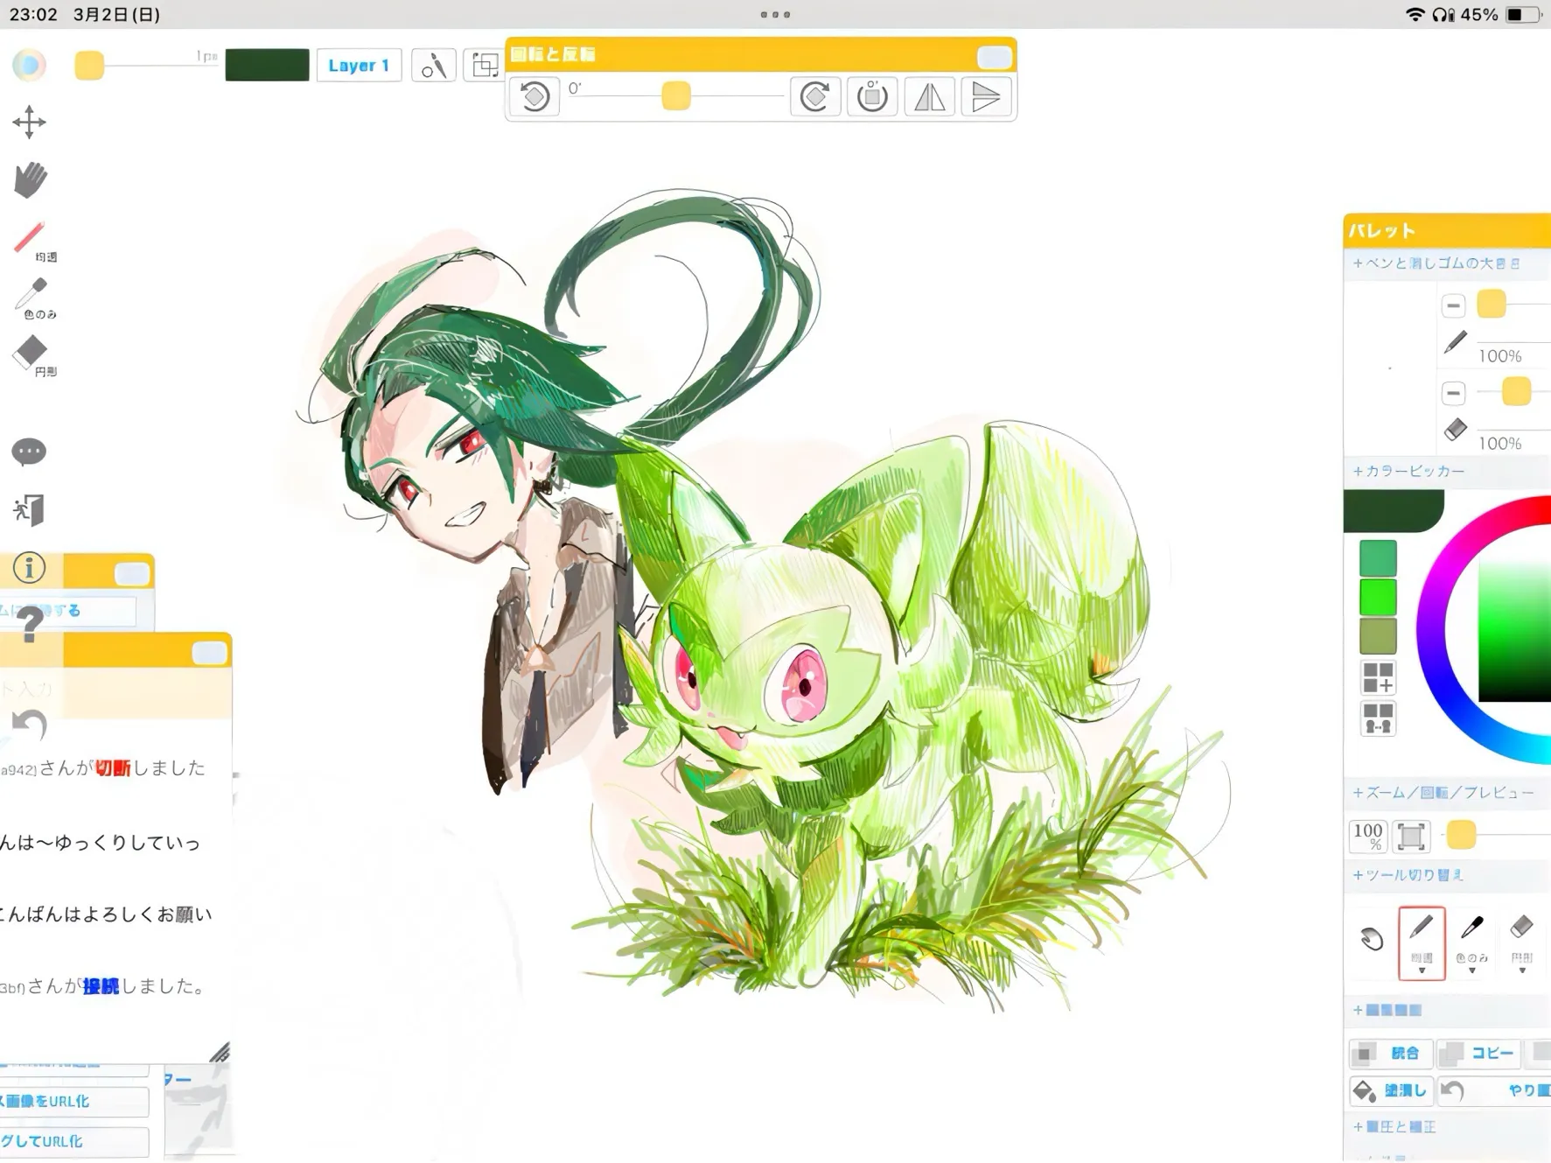Open the chat speech bubble
This screenshot has height=1163, width=1551.
point(29,452)
